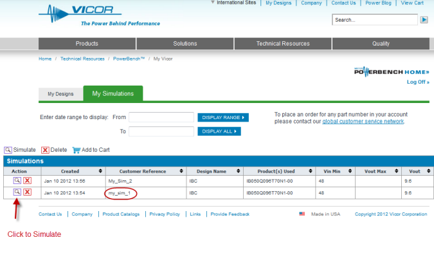Open the global customer service network link

[363, 121]
